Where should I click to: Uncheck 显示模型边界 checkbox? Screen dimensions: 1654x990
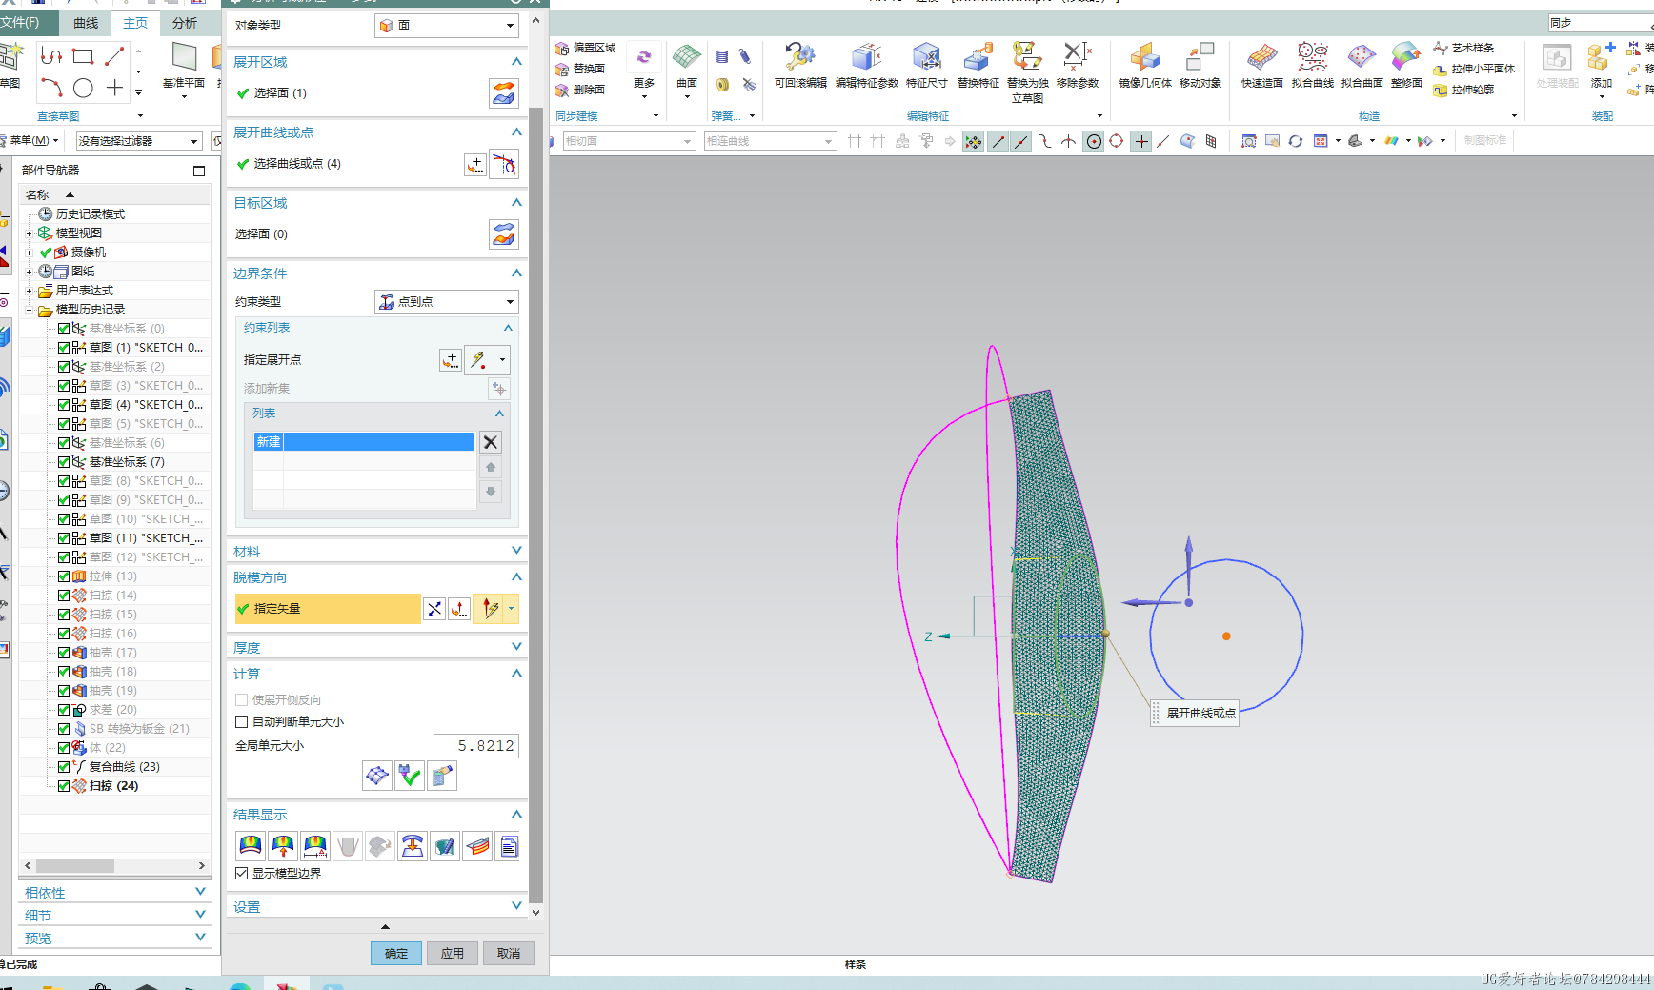pos(242,874)
